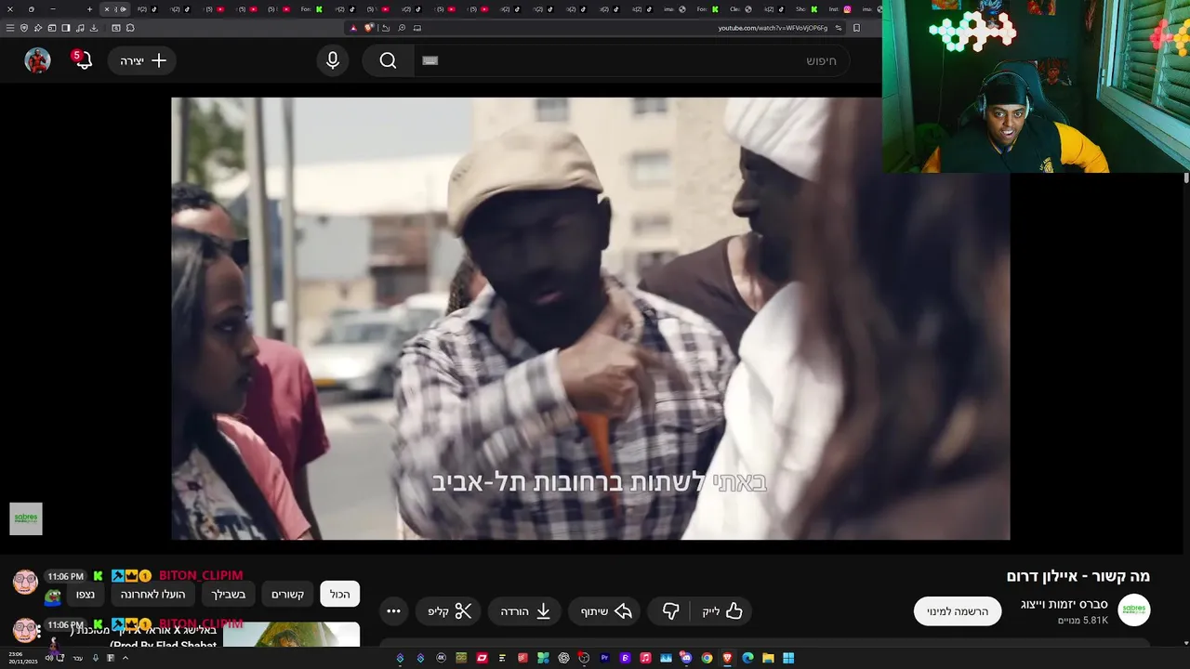The image size is (1190, 669).
Task: Open Brave browser from the taskbar
Action: click(727, 658)
